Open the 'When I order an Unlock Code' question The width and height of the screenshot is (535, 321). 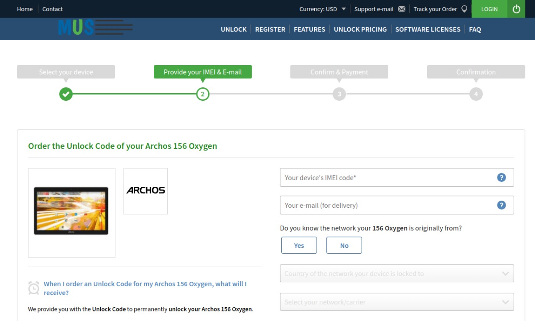click(x=145, y=288)
